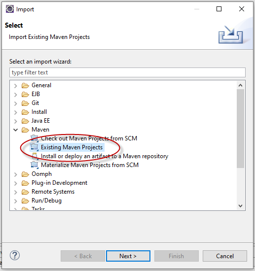This screenshot has width=255, height=271.
Task: Select Install or deploy an artifact entry
Action: 105,156
